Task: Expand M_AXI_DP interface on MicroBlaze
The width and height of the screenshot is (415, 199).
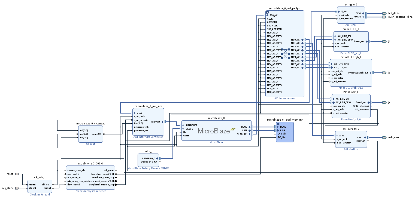Action: tap(250, 134)
